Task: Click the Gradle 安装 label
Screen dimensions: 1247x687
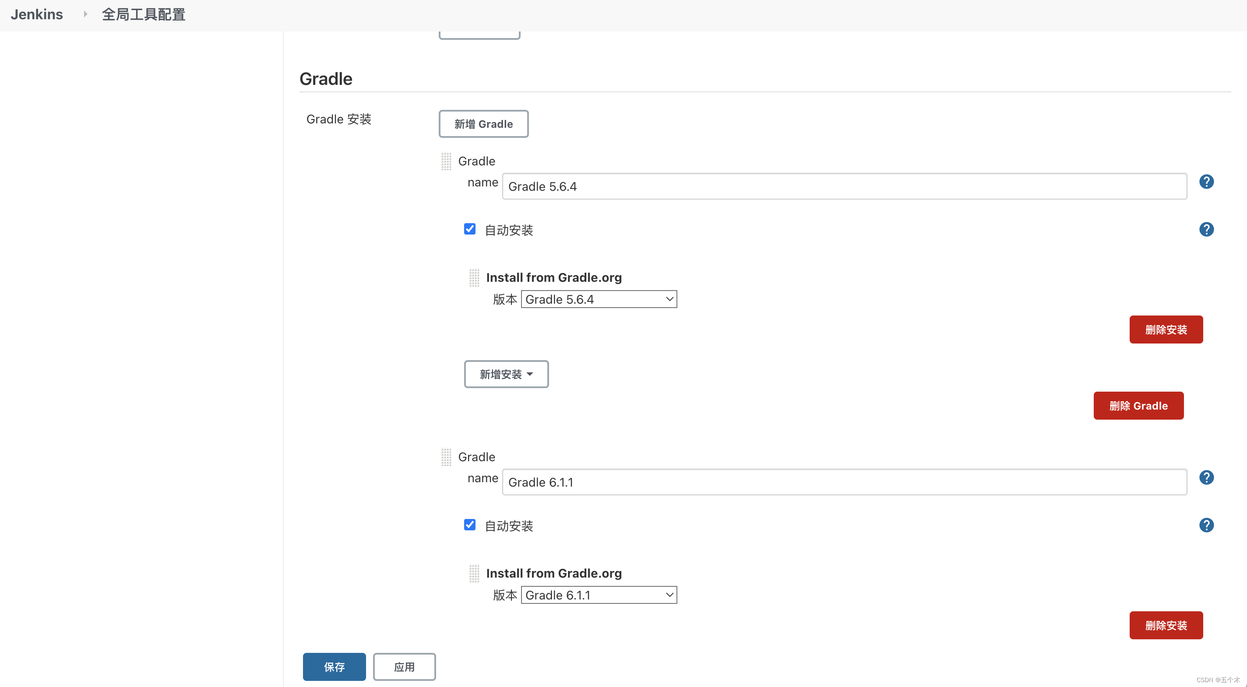Action: [339, 119]
